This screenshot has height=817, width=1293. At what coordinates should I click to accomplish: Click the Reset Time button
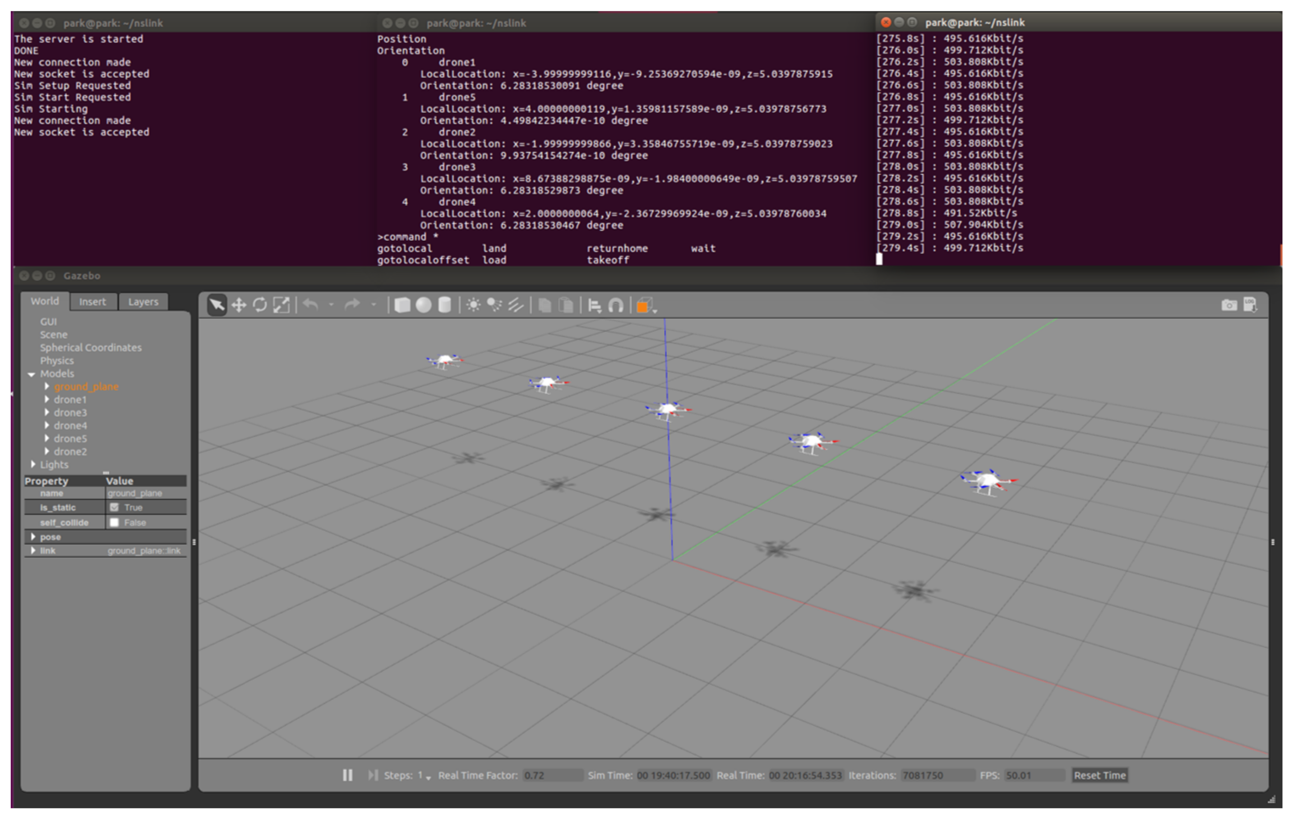[1099, 775]
